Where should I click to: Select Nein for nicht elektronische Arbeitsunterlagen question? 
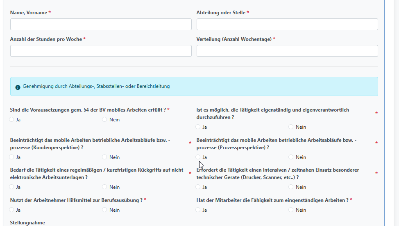(104, 187)
